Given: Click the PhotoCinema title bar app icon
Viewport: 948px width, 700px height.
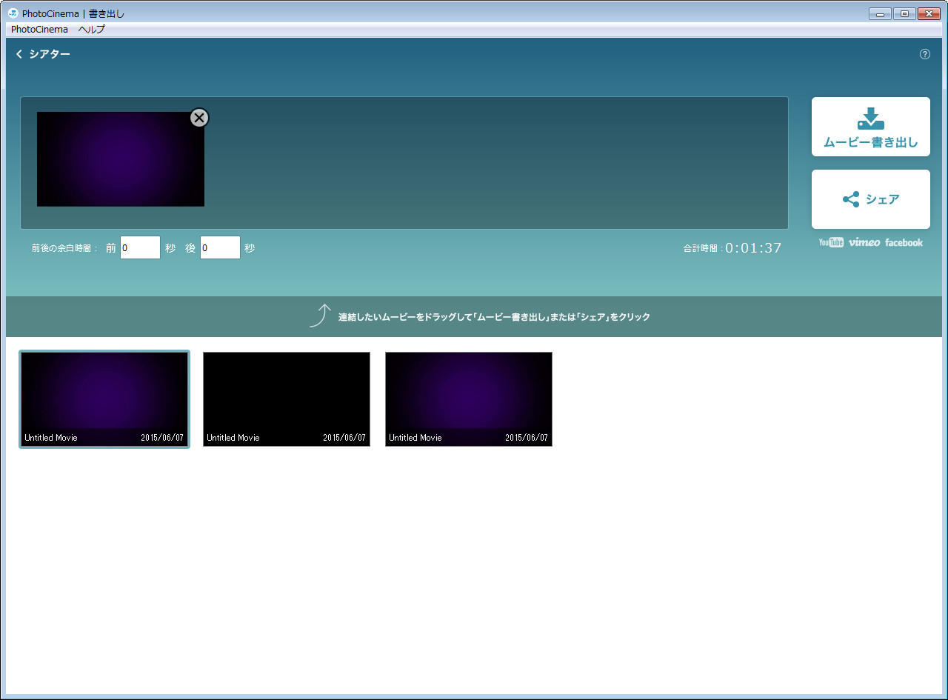Looking at the screenshot, I should coord(13,13).
